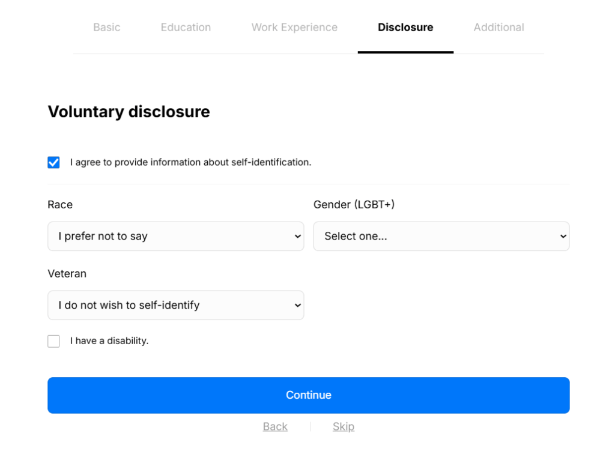
Task: Click the chevron arrow in the Veteran field
Action: tap(297, 305)
